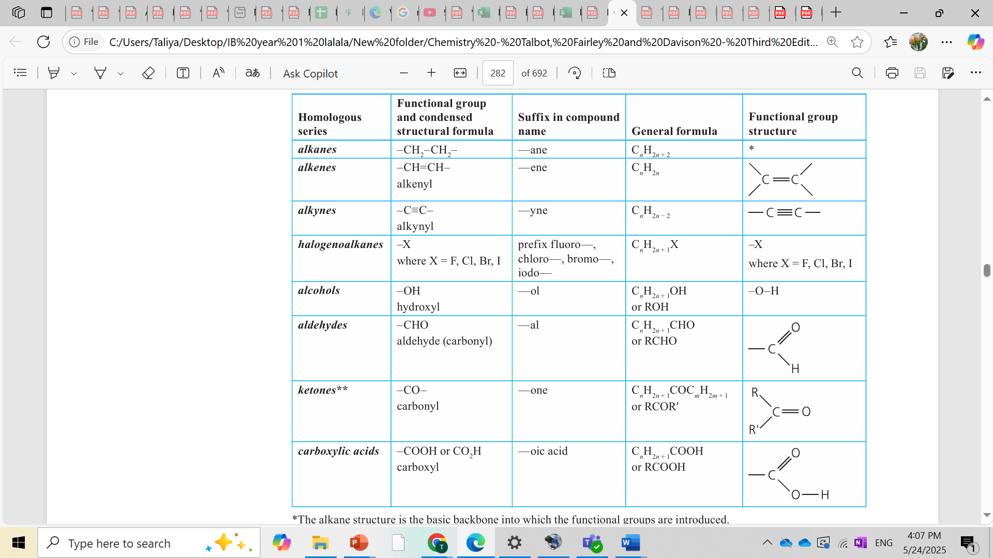
Task: Click the Save as icon
Action: pos(947,73)
